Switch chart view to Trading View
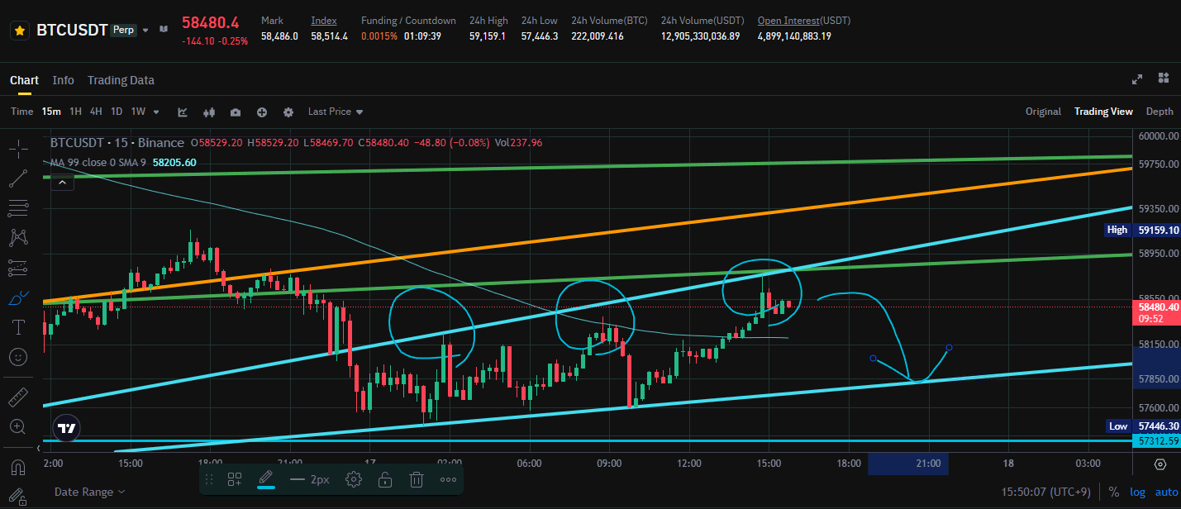Viewport: 1181px width, 509px height. (x=1103, y=112)
